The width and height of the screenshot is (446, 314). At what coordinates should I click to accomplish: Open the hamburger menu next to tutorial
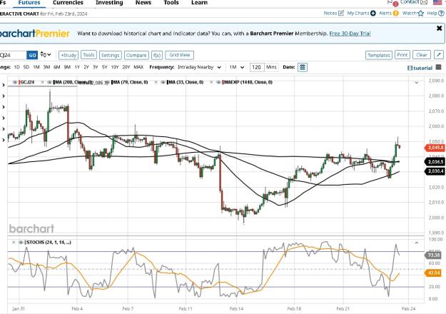pyautogui.click(x=438, y=67)
